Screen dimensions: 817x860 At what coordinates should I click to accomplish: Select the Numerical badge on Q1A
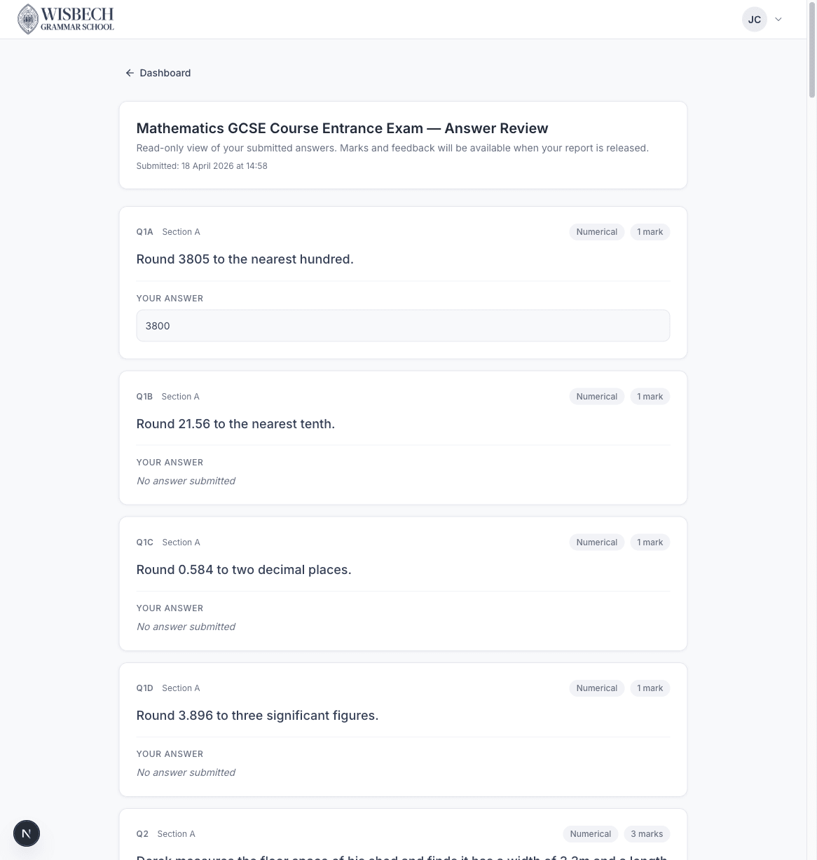[x=596, y=231]
